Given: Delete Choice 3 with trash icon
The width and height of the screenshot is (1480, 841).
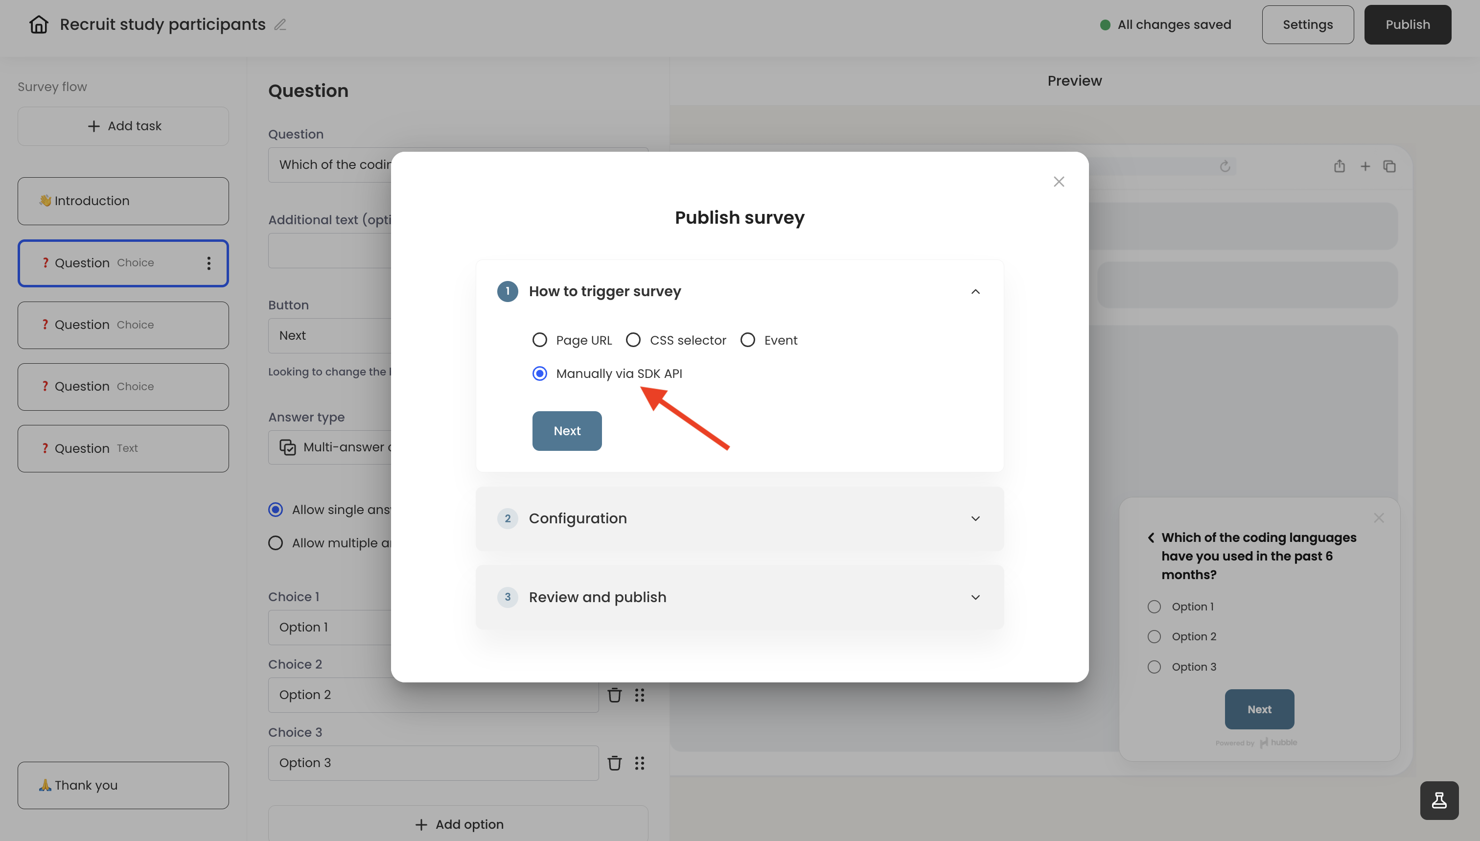Looking at the screenshot, I should point(614,763).
